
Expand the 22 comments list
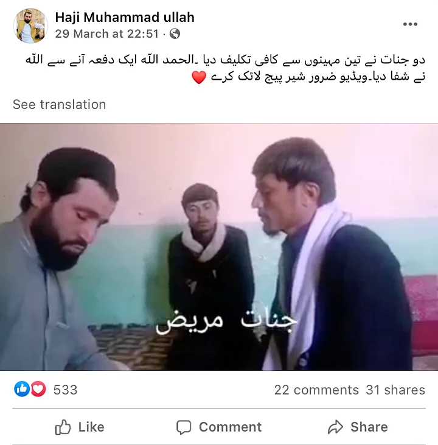[316, 390]
